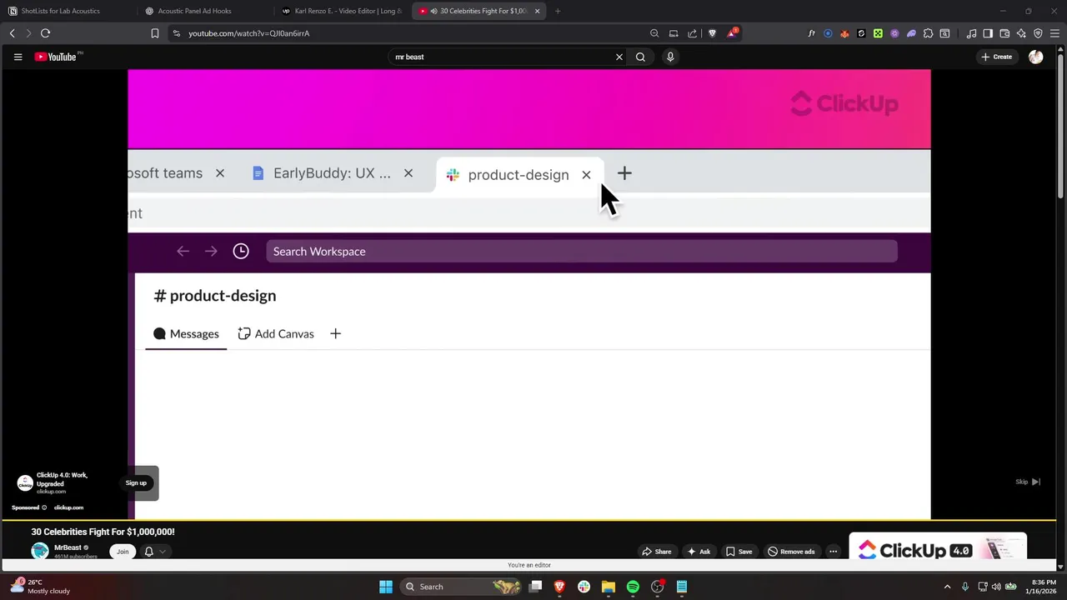Open File Explorer from the taskbar
This screenshot has width=1067, height=600.
pyautogui.click(x=609, y=587)
